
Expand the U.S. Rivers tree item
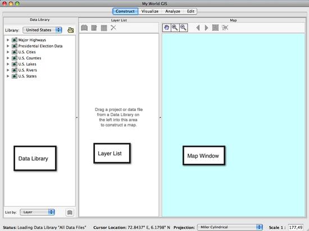coord(8,70)
